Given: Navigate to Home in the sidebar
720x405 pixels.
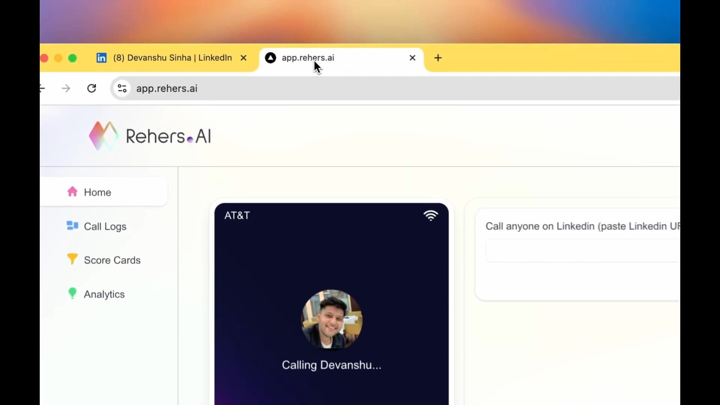Looking at the screenshot, I should point(97,192).
